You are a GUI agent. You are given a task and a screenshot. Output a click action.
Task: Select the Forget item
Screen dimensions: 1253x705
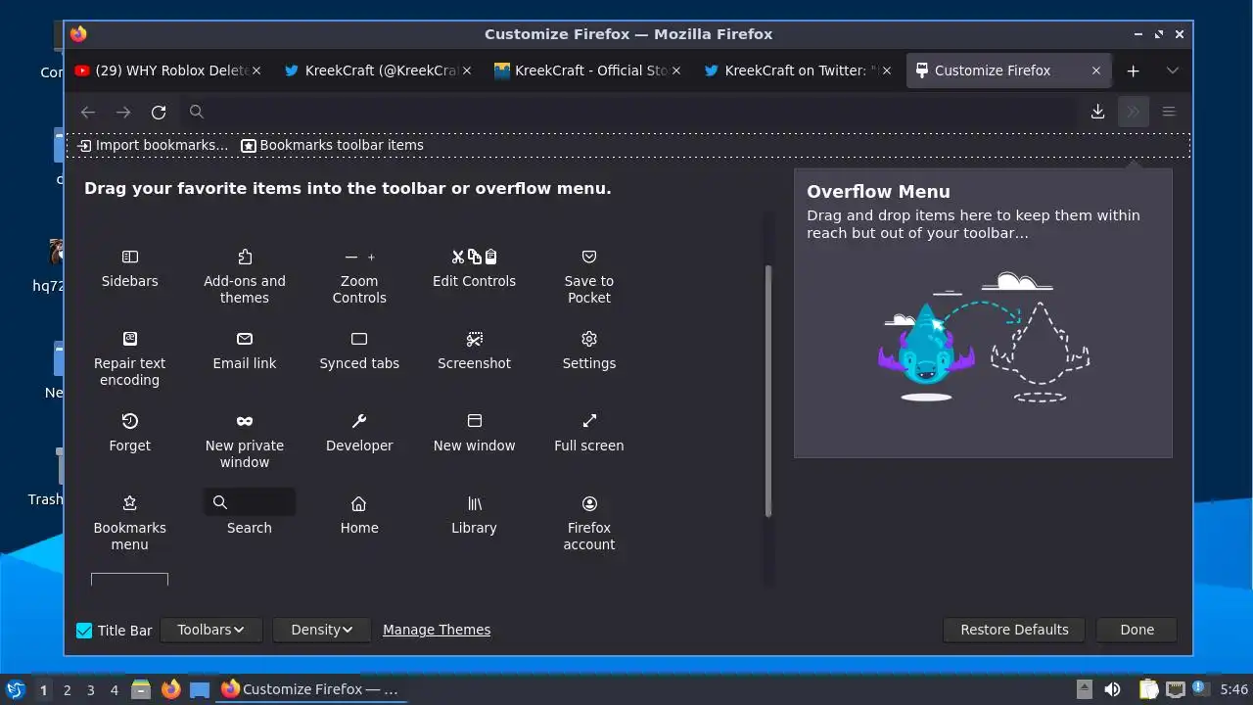129,433
